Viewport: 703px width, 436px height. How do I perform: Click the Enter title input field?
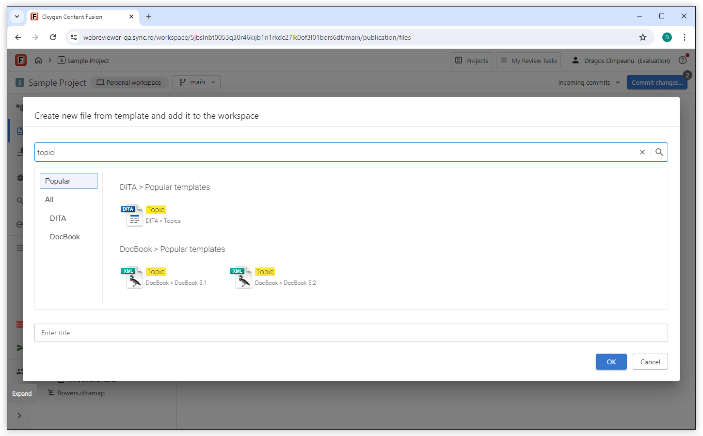[351, 333]
